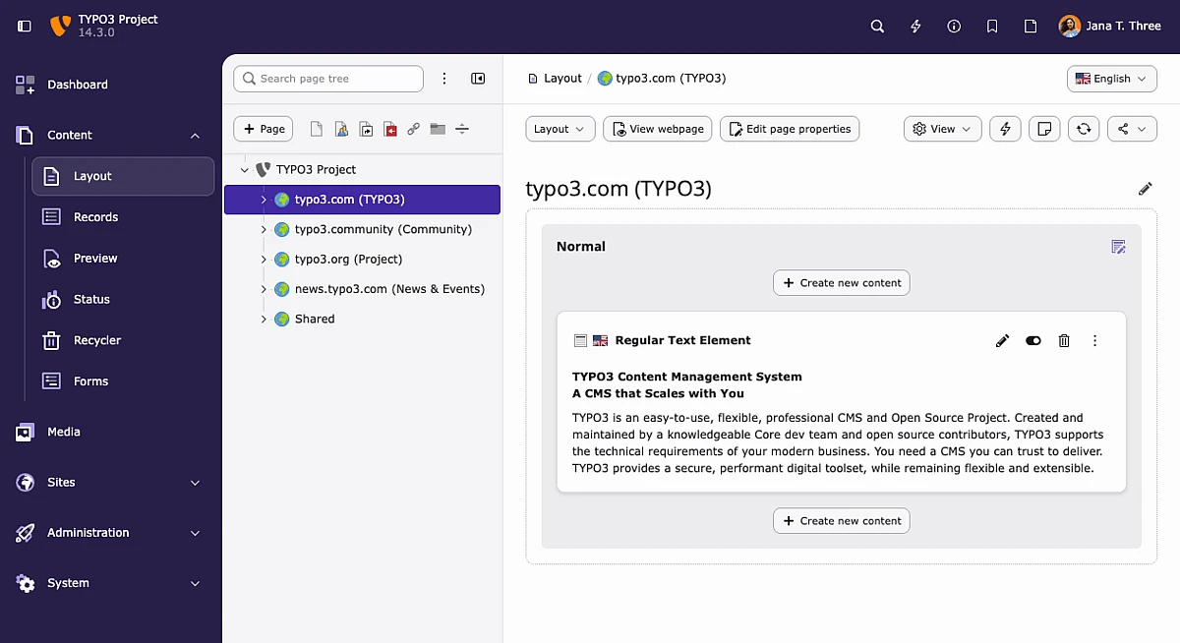Image resolution: width=1180 pixels, height=643 pixels.
Task: Click the Edit page properties button
Action: (789, 129)
